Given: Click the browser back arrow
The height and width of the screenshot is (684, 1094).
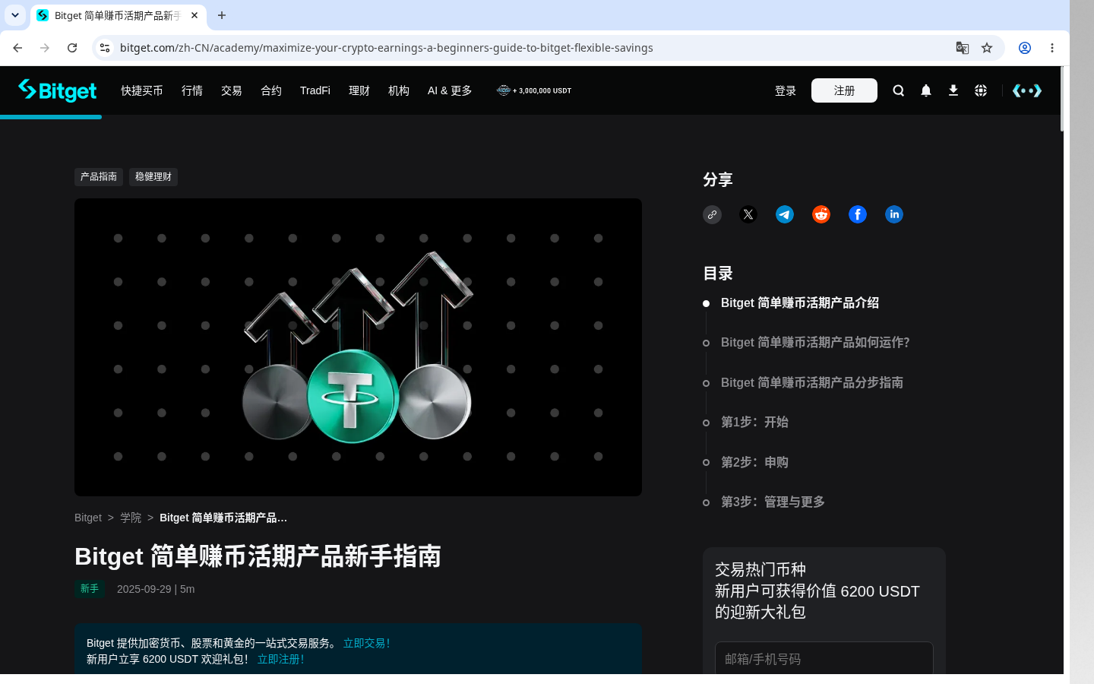Looking at the screenshot, I should [17, 48].
